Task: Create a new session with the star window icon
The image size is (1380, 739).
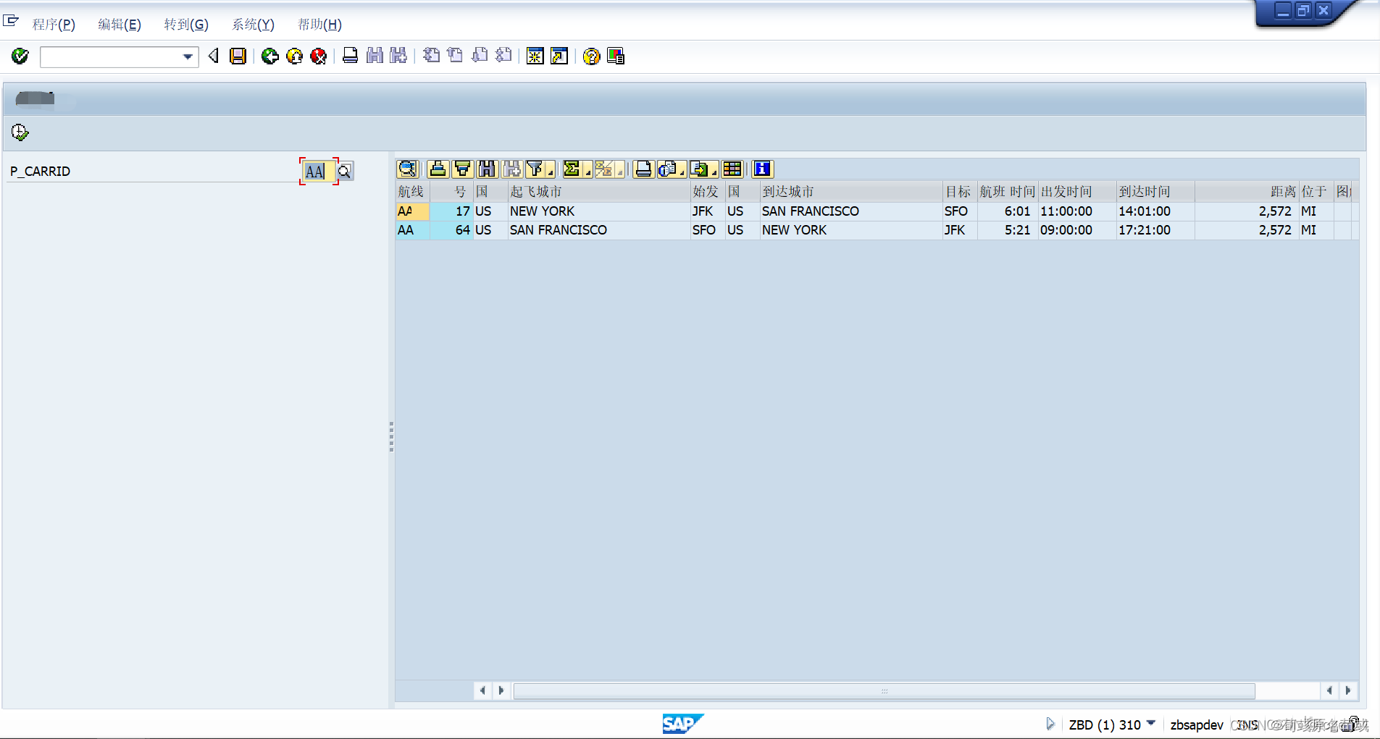Action: click(535, 56)
